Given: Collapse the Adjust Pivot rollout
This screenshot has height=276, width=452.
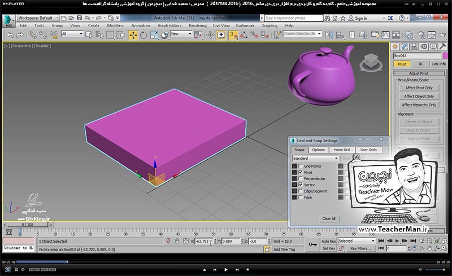Looking at the screenshot, I should [419, 73].
